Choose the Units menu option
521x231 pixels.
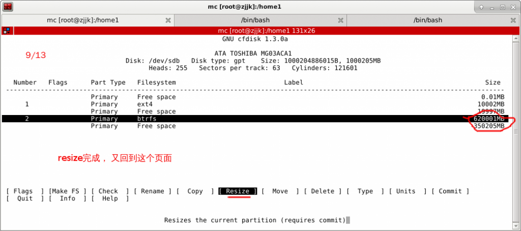(x=406, y=191)
